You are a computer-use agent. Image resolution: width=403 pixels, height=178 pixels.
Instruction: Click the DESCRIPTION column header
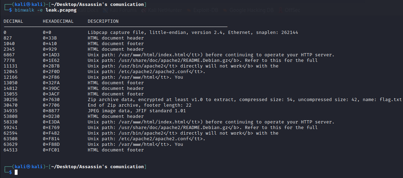[x=103, y=21]
